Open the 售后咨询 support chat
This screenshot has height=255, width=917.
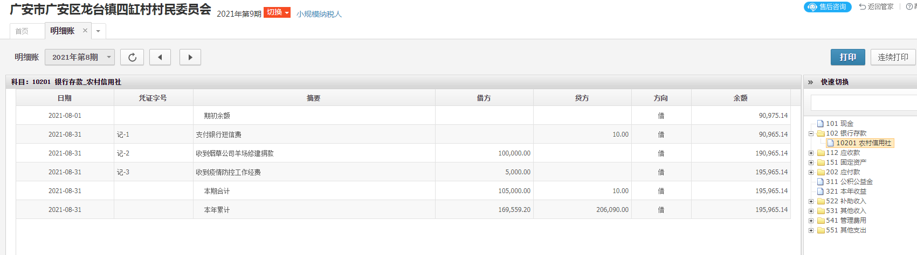[x=828, y=7]
